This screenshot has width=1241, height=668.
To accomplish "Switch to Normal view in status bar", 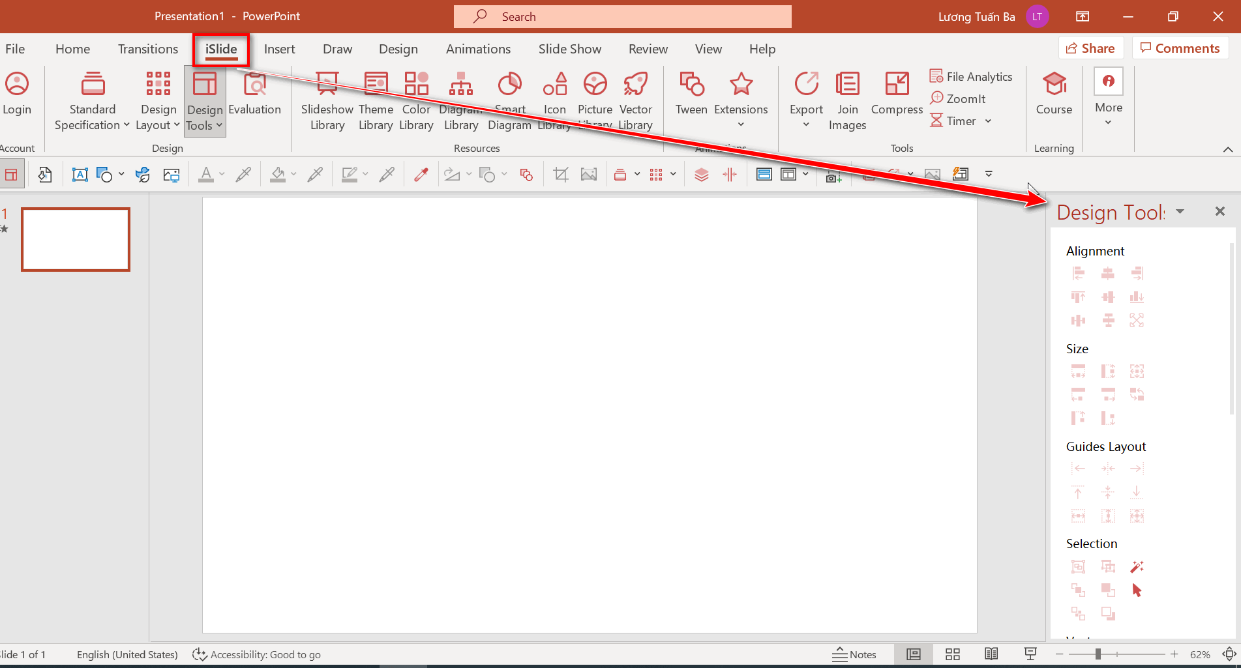I will click(x=913, y=654).
